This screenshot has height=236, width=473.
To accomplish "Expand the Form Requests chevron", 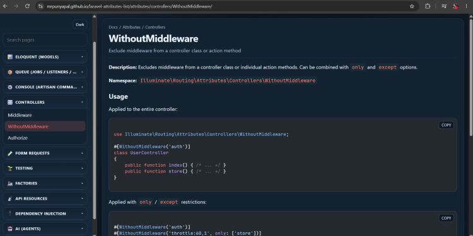I will tap(82, 153).
